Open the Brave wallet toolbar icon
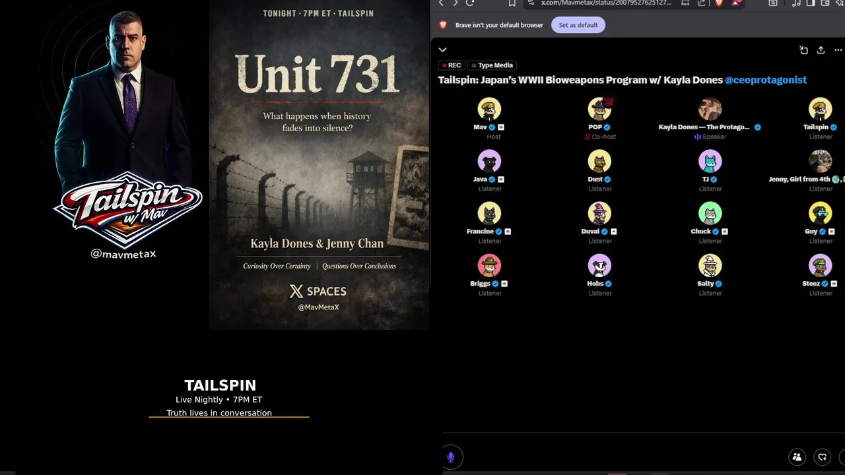The image size is (845, 475). (825, 3)
